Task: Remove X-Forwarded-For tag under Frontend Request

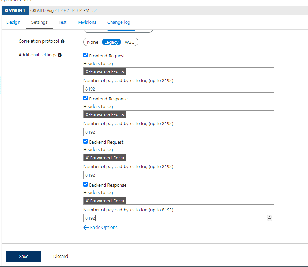Action: [123, 72]
